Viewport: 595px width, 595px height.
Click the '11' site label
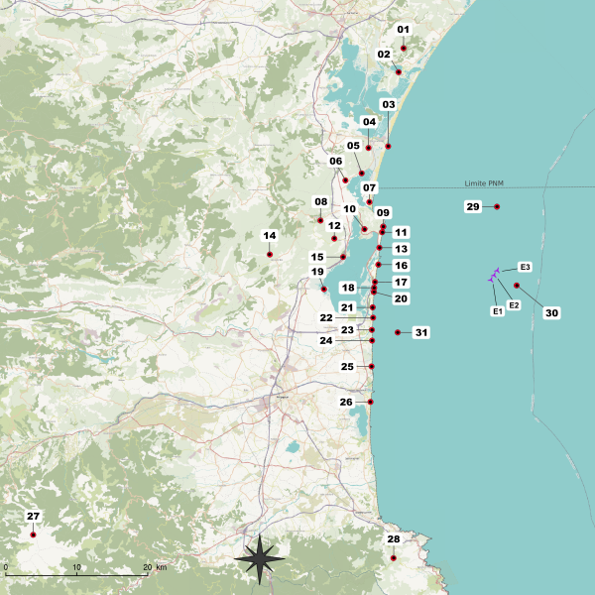pos(401,232)
